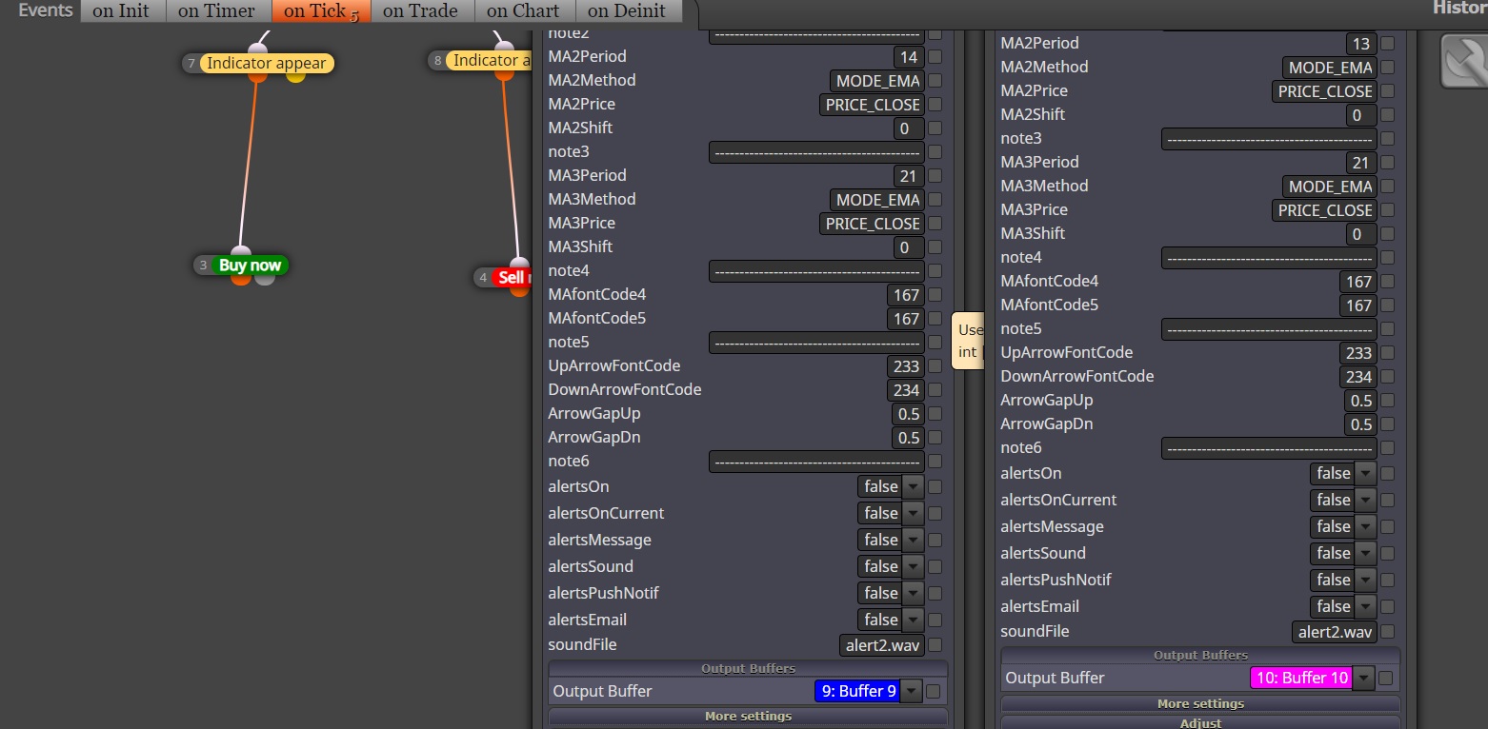
Task: Tick MA3Method checkbox in Buffer 9 panel
Action: click(x=935, y=200)
